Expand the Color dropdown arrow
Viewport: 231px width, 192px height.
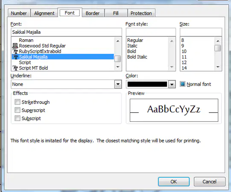172,84
